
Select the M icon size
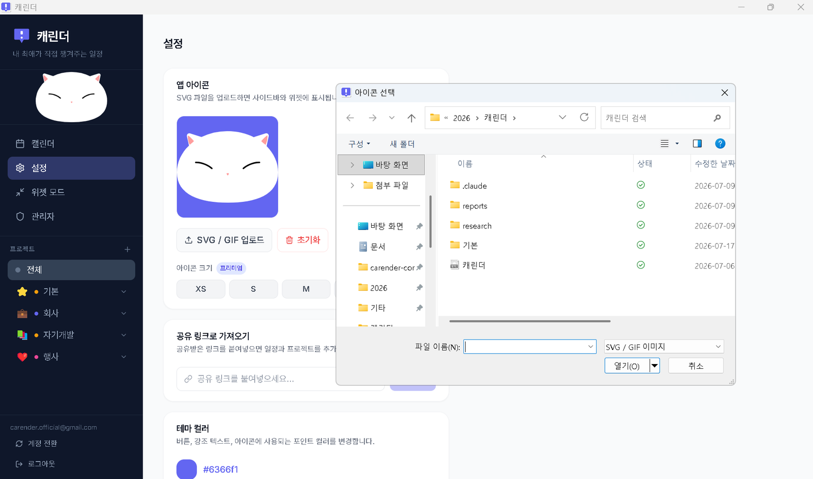click(306, 289)
